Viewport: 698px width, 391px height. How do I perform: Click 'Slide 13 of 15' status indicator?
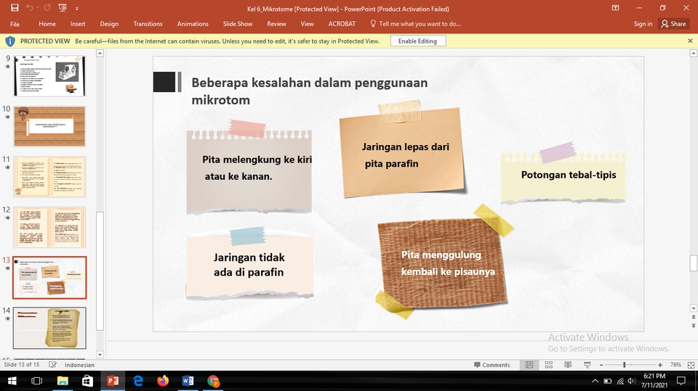pos(21,365)
